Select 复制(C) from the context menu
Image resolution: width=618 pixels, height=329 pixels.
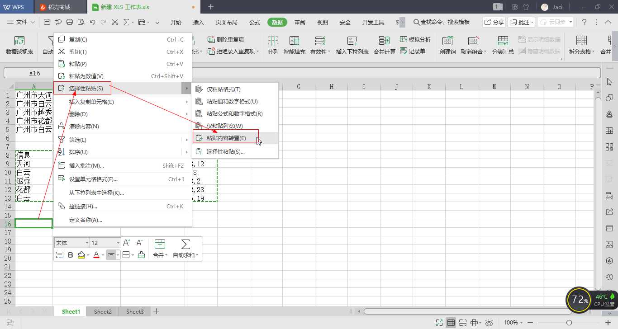(123, 40)
